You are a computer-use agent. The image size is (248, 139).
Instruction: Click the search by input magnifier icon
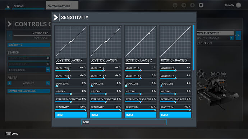click(48, 64)
